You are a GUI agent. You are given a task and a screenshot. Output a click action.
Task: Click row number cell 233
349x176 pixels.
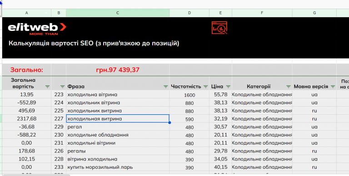59,167
